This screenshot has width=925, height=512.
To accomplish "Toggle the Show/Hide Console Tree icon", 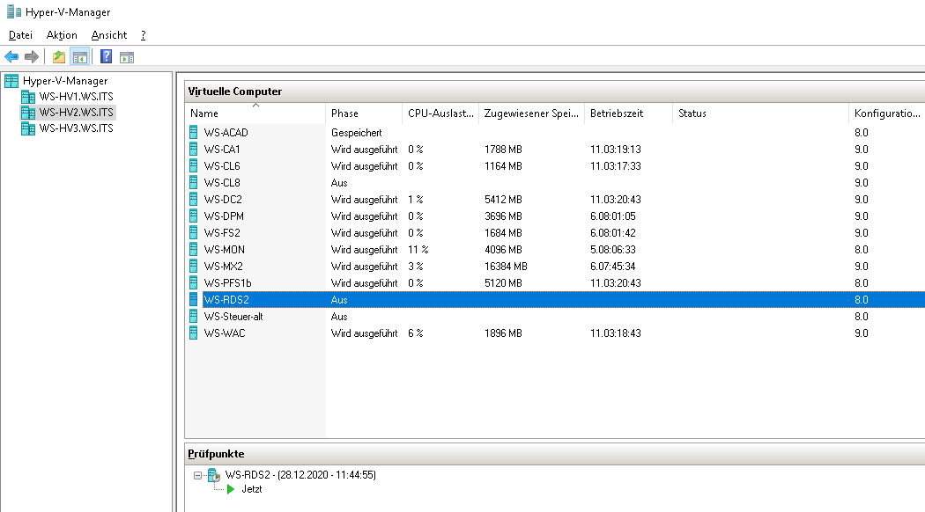I will 79,57.
